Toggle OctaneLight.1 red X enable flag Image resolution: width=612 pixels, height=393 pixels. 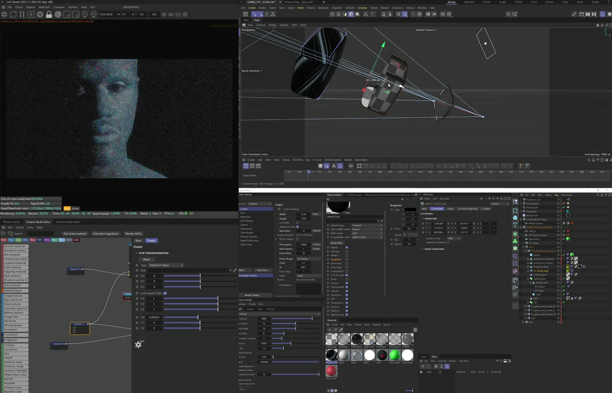pyautogui.click(x=564, y=203)
